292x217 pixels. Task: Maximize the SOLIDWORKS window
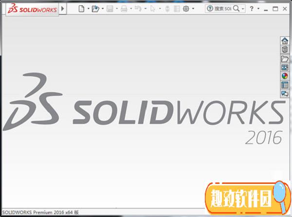click(x=275, y=9)
